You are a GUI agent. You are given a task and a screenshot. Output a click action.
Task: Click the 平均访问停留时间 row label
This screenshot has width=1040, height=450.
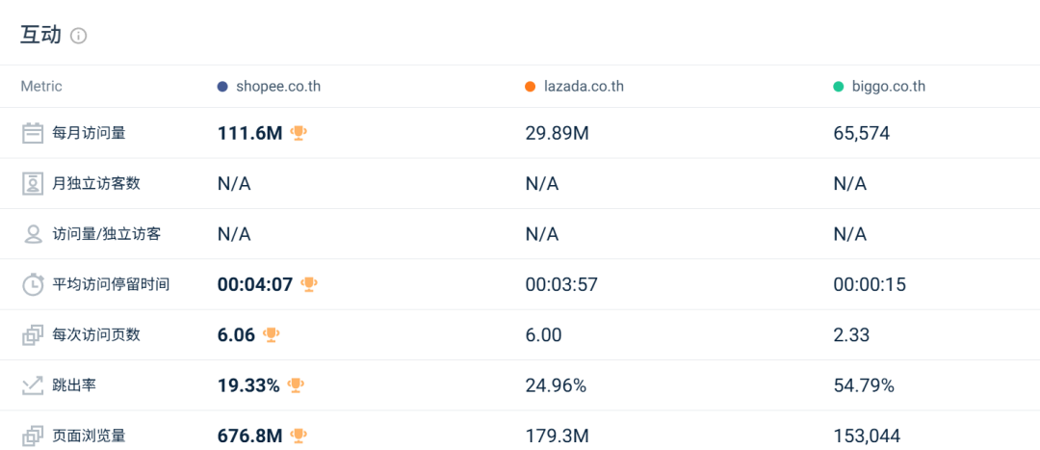tap(111, 284)
